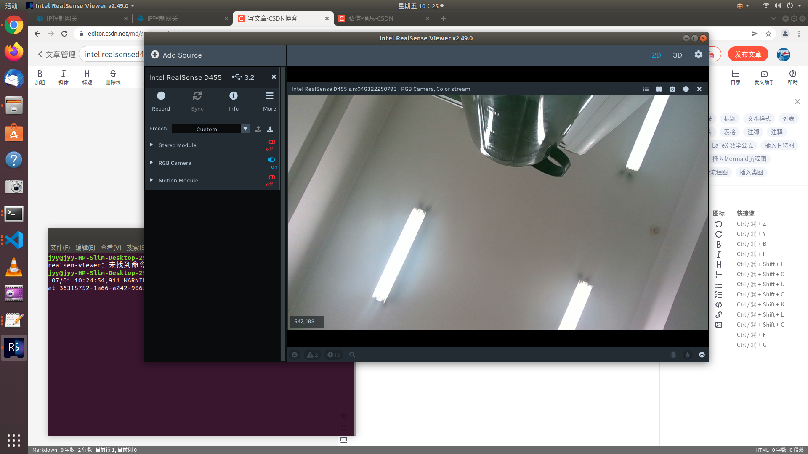Pause the RGB color stream
The height and width of the screenshot is (454, 808).
pyautogui.click(x=659, y=89)
